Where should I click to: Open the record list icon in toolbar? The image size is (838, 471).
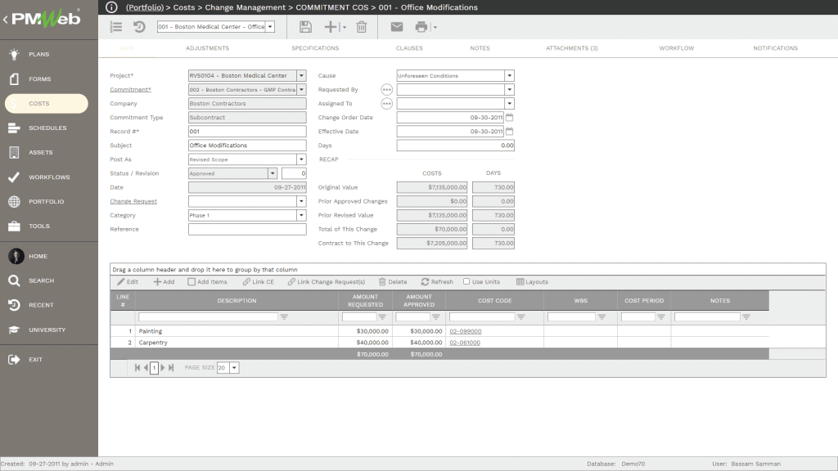tap(116, 27)
